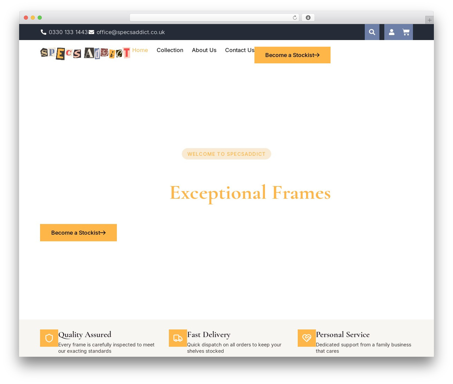The height and width of the screenshot is (384, 453).
Task: Click the envelope email icon
Action: [x=91, y=32]
